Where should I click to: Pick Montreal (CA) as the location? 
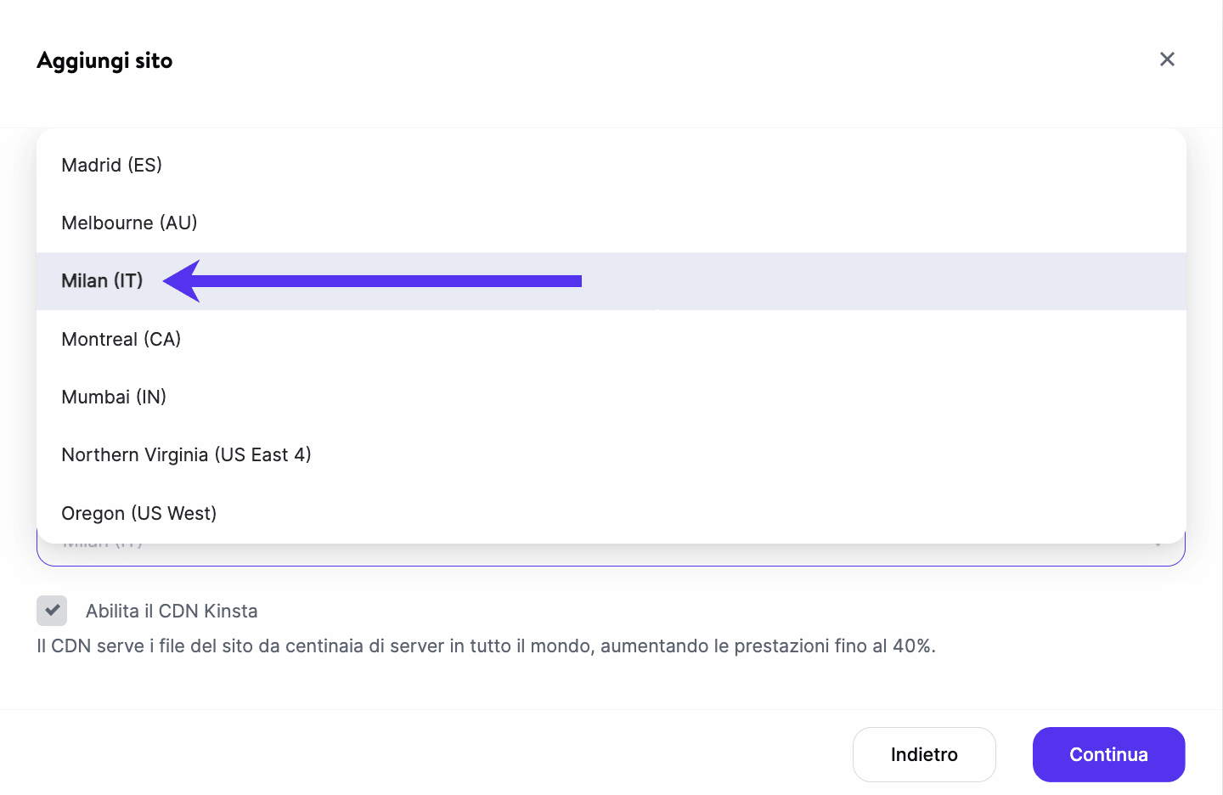pos(121,339)
